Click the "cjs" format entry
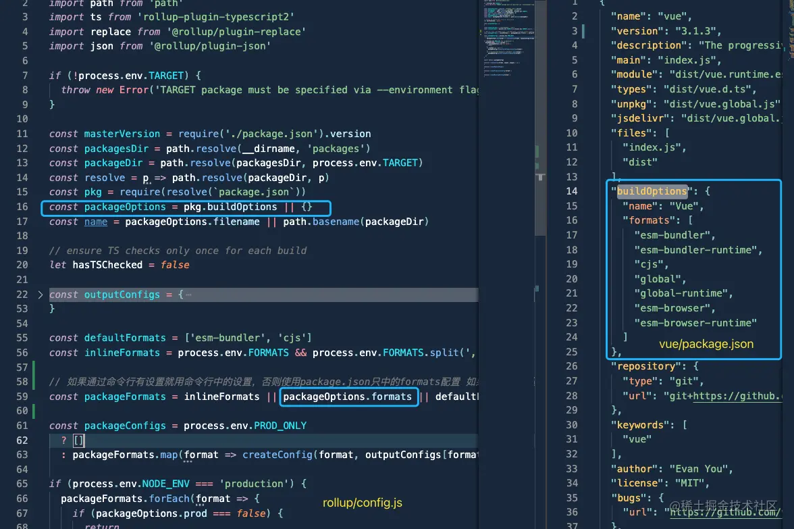This screenshot has width=794, height=529. coord(651,265)
